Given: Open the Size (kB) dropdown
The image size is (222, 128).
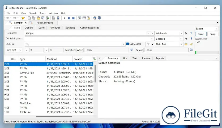Looking at the screenshot, I should tap(20, 50).
